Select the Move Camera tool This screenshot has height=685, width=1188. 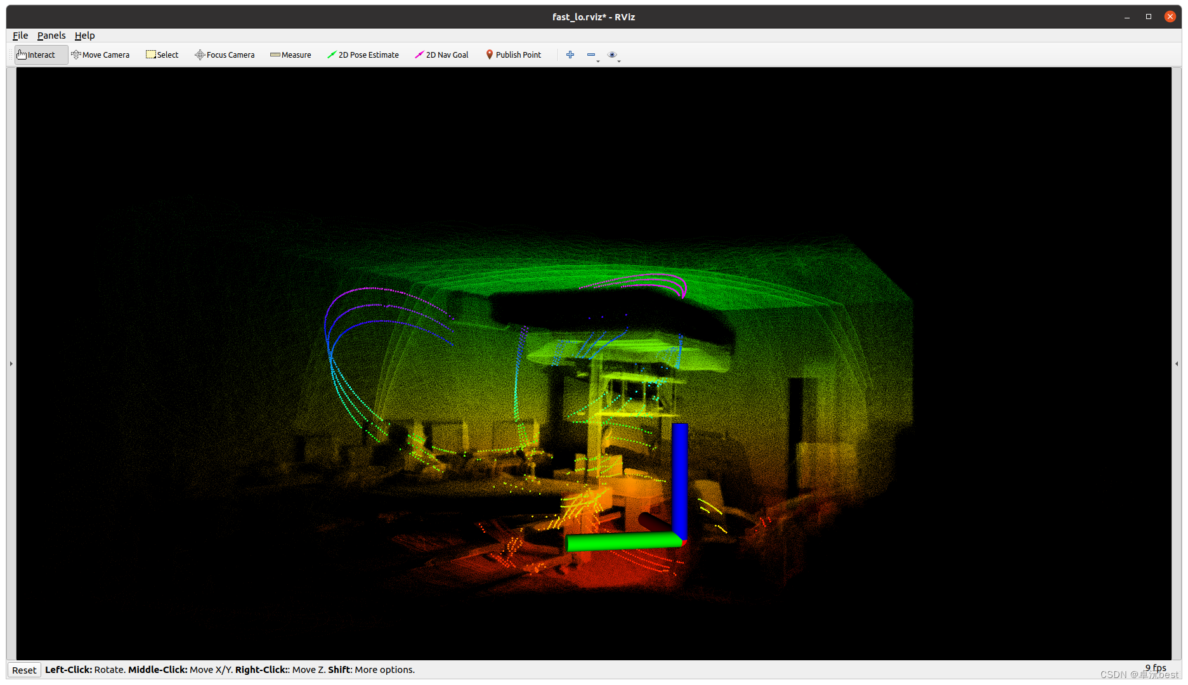100,55
